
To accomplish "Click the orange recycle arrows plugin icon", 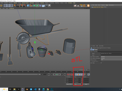I will tap(84, 6).
